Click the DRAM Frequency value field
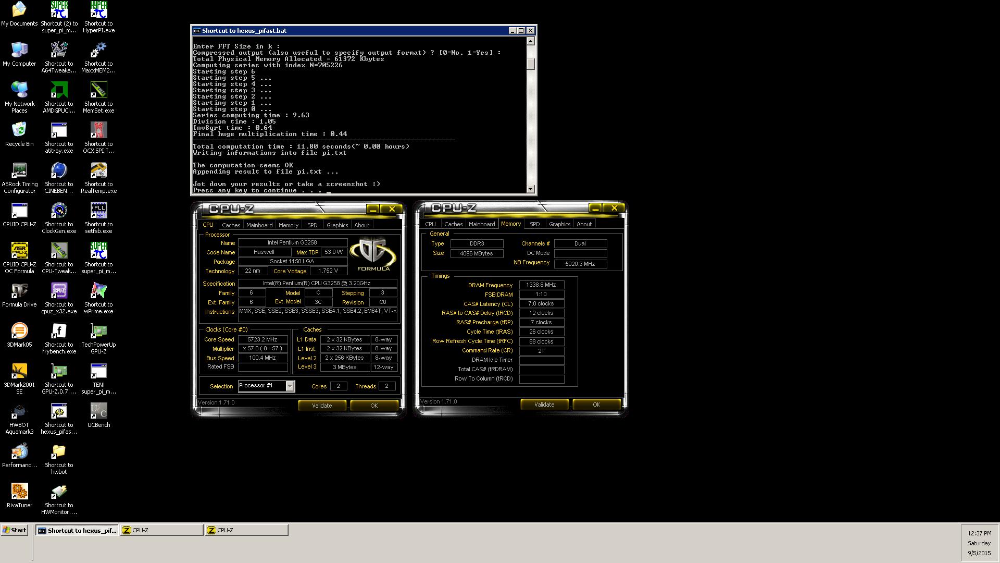This screenshot has width=1000, height=563. [x=541, y=285]
